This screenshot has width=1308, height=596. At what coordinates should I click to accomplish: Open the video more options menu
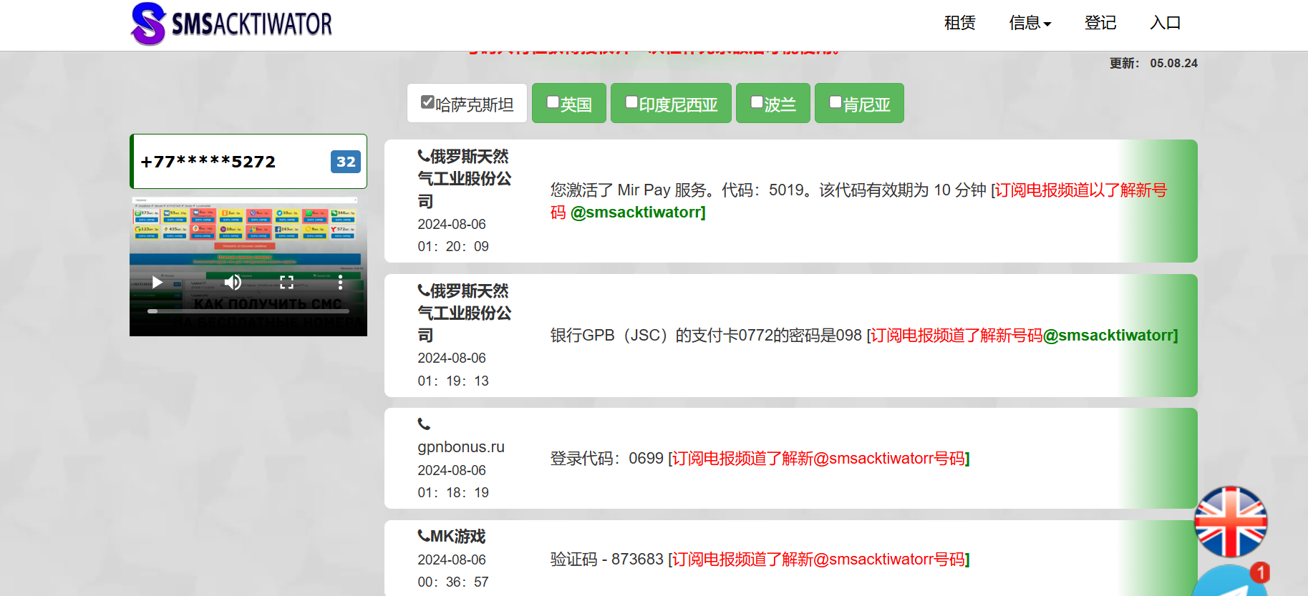pos(340,283)
